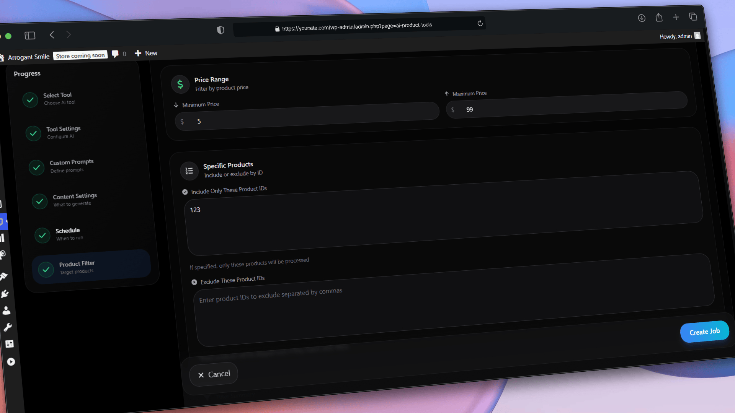The width and height of the screenshot is (735, 413).
Task: Open a new browser tab with the plus icon
Action: pyautogui.click(x=676, y=17)
